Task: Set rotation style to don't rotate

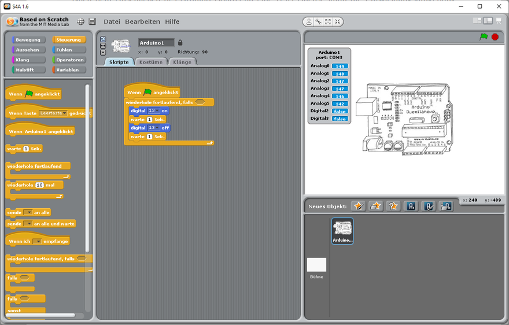Action: pyautogui.click(x=103, y=52)
